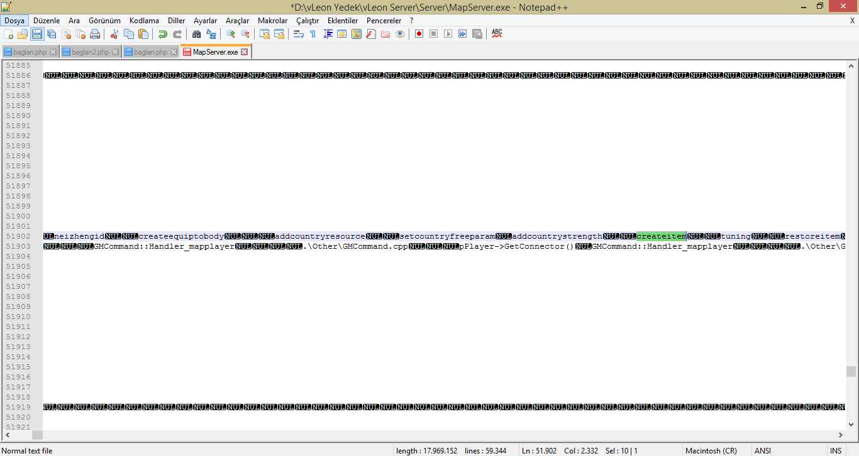Zoom out using the toolbar magnifier
Screen dimensions: 859x456
(245, 34)
